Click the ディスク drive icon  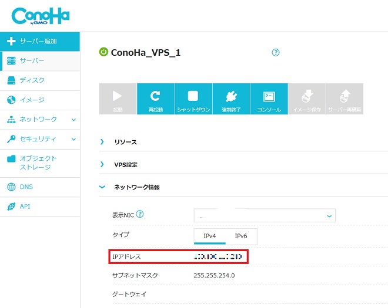click(x=11, y=80)
